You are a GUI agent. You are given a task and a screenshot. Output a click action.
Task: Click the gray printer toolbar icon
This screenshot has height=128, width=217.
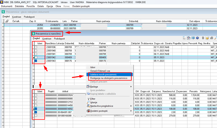(x=212, y=38)
